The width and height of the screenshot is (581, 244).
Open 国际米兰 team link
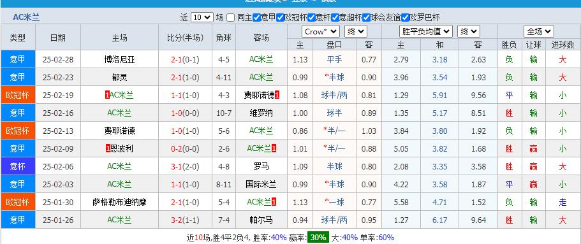[261, 184]
